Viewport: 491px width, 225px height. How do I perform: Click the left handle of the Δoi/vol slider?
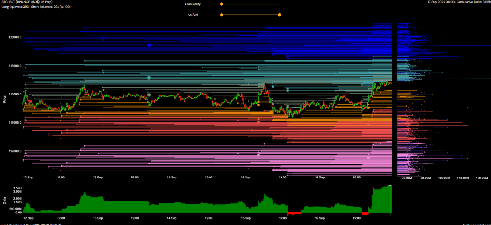tap(222, 15)
